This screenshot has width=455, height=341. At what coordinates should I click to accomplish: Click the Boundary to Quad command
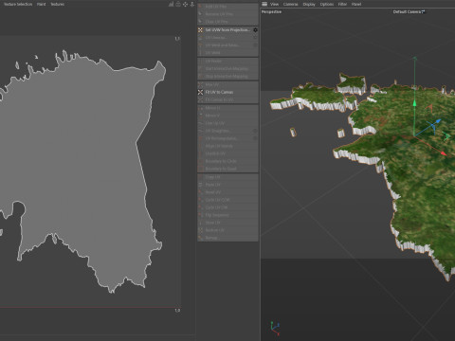pyautogui.click(x=227, y=169)
